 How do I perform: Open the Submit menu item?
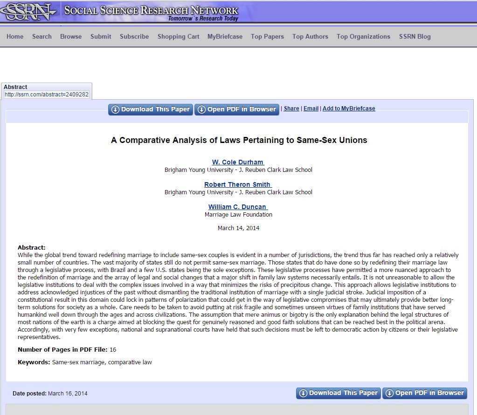point(101,36)
